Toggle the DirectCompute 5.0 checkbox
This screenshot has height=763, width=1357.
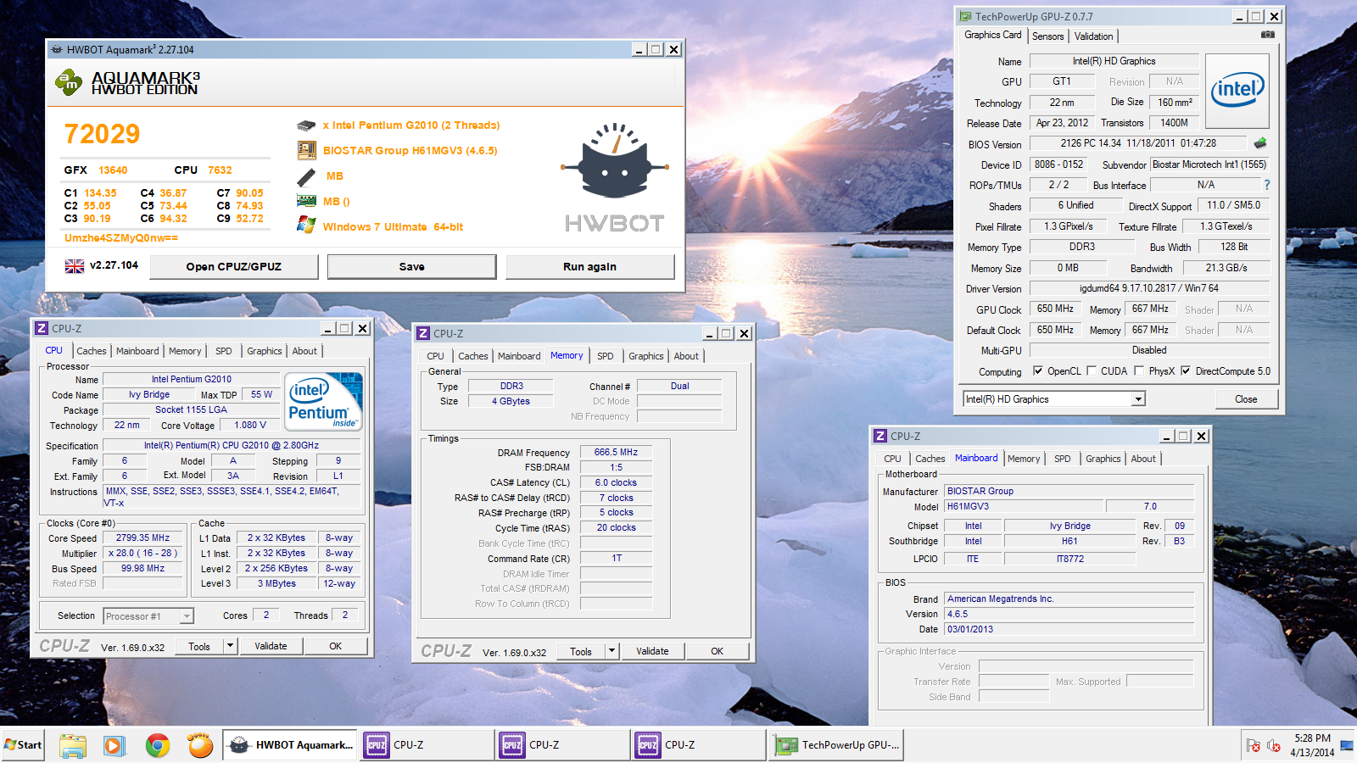pyautogui.click(x=1186, y=370)
